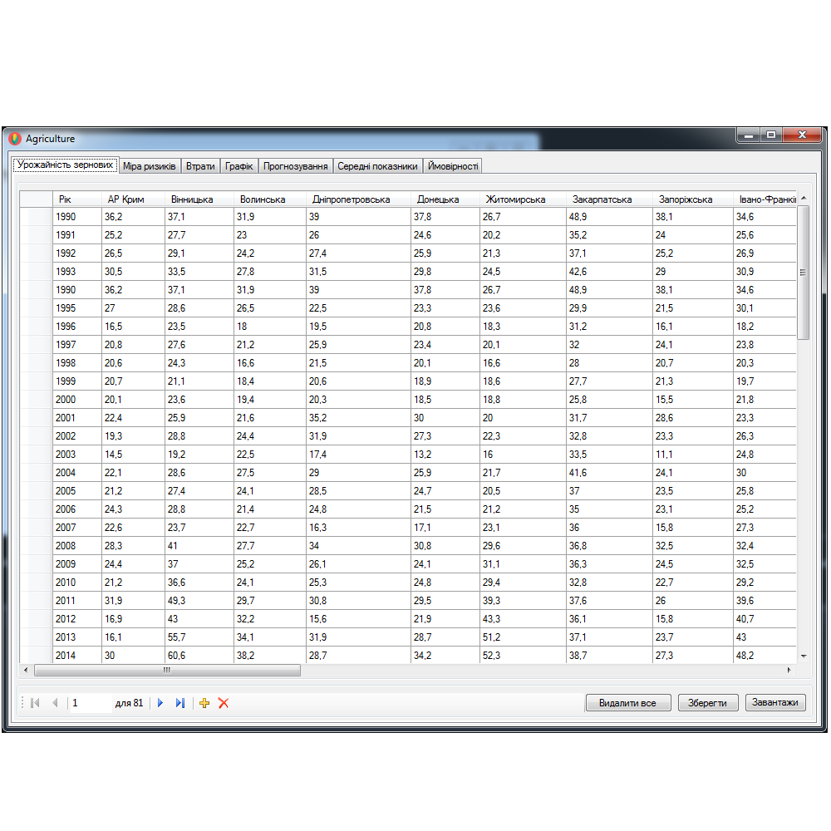Select the Середні показники tab

[377, 166]
